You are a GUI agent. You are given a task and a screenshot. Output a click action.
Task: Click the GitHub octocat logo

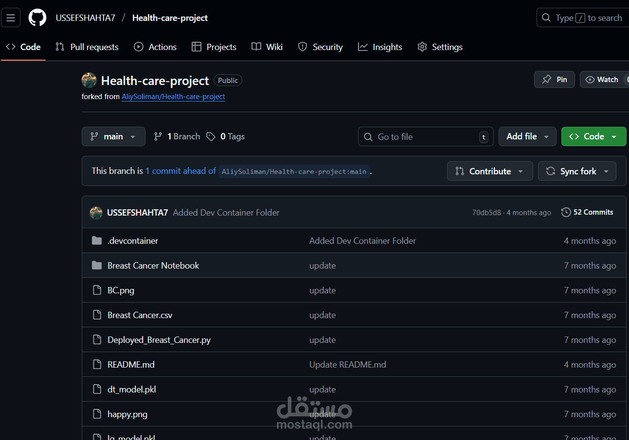[37, 18]
